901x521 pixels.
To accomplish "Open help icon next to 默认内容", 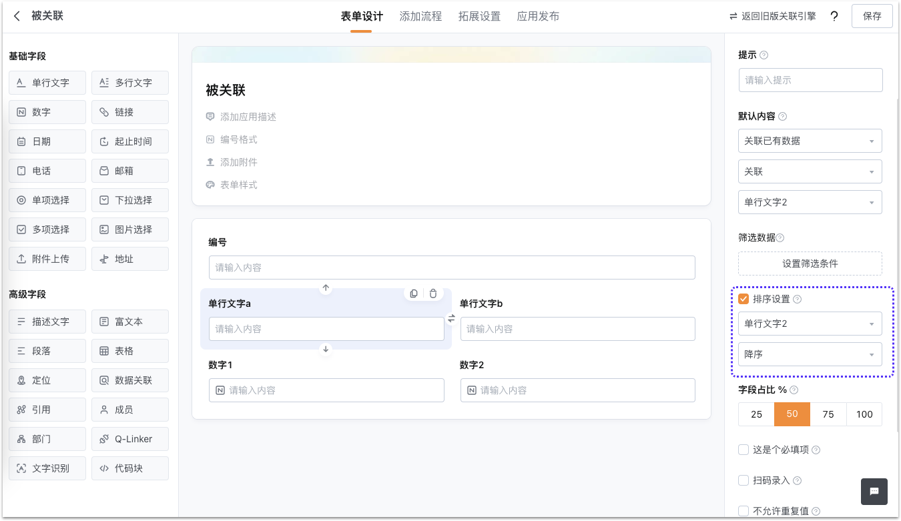I will (783, 116).
